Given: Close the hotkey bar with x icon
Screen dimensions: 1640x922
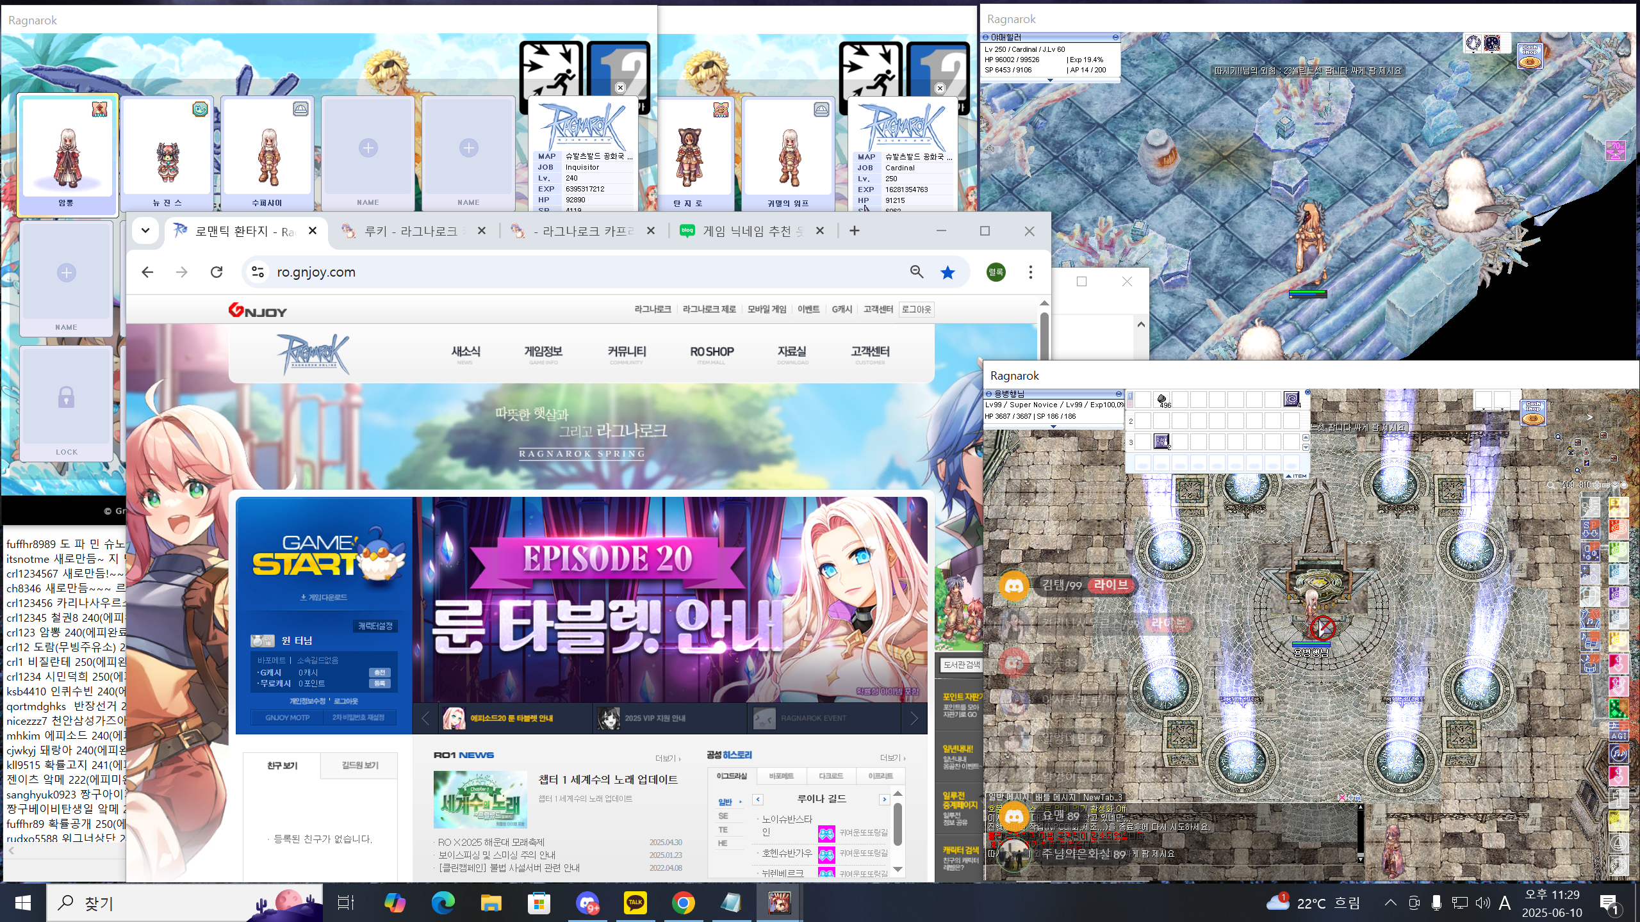Looking at the screenshot, I should pos(1308,392).
